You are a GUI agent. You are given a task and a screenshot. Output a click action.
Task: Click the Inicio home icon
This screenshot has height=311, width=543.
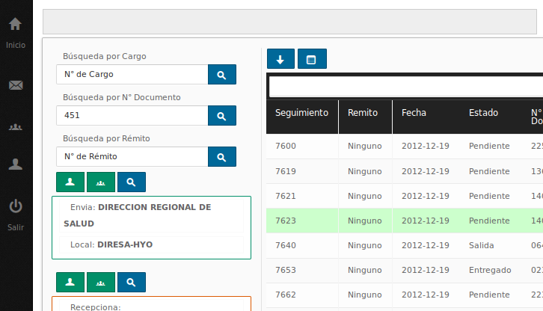point(15,25)
